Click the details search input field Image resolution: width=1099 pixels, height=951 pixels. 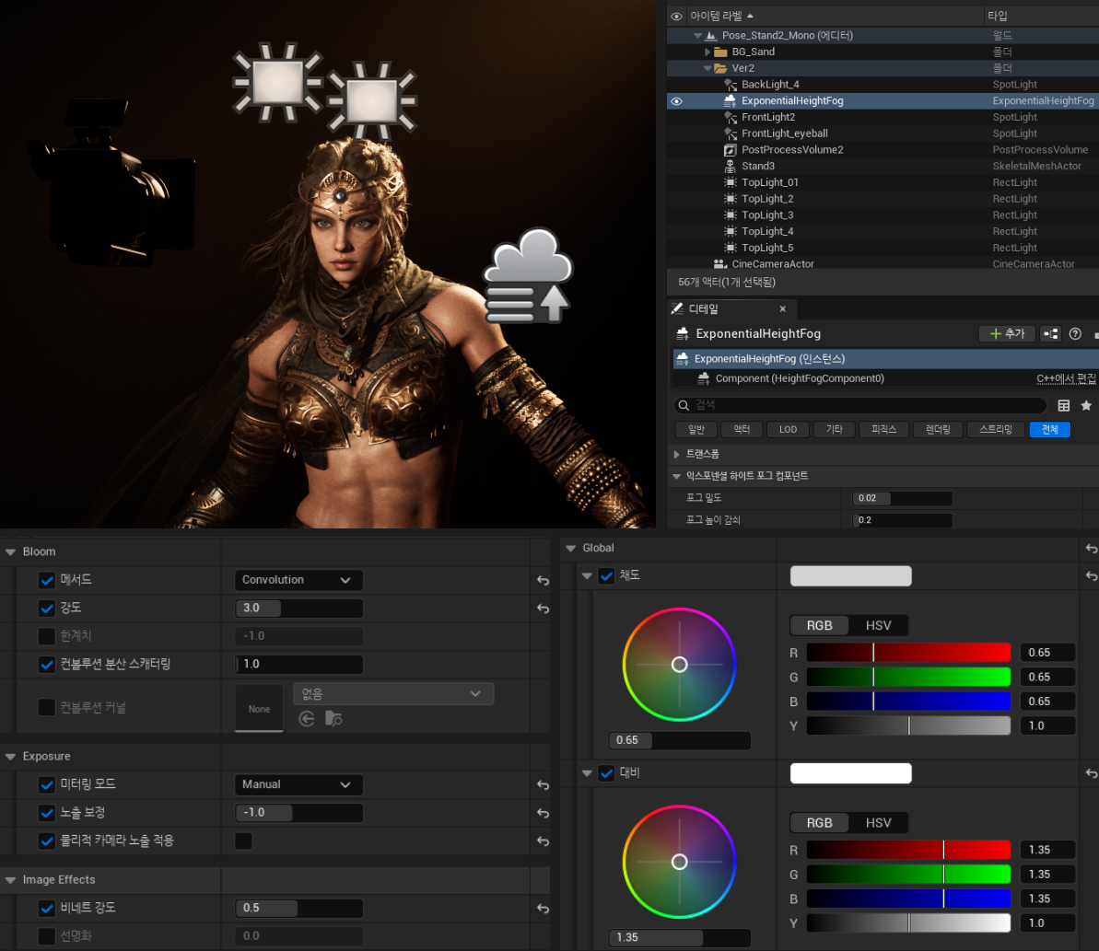click(x=860, y=405)
